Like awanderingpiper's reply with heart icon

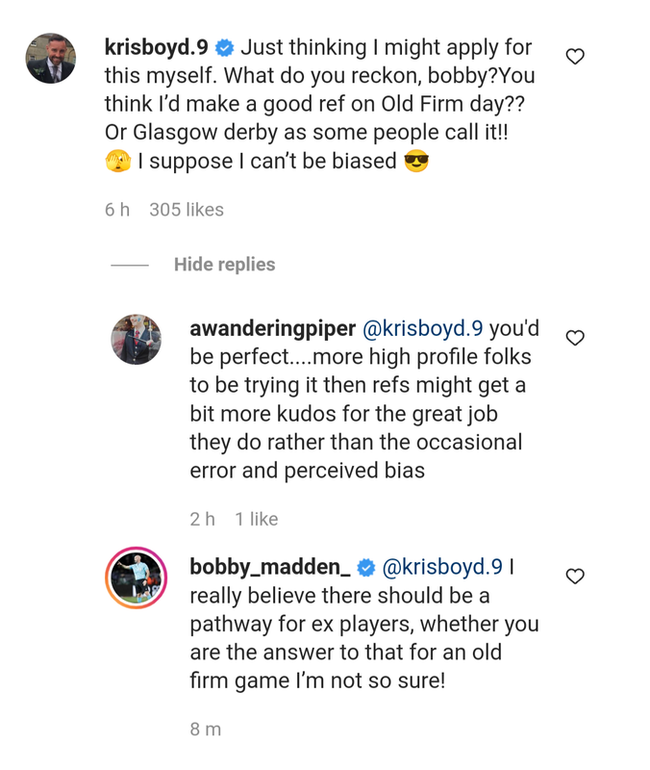point(575,338)
